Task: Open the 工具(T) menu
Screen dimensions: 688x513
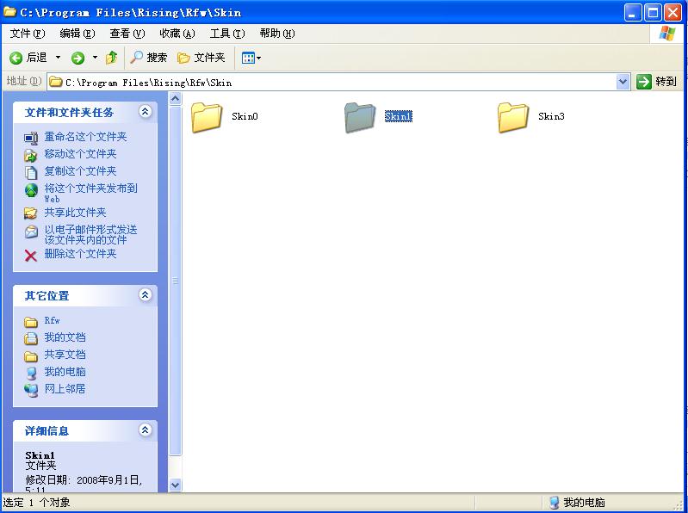Action: pyautogui.click(x=227, y=34)
